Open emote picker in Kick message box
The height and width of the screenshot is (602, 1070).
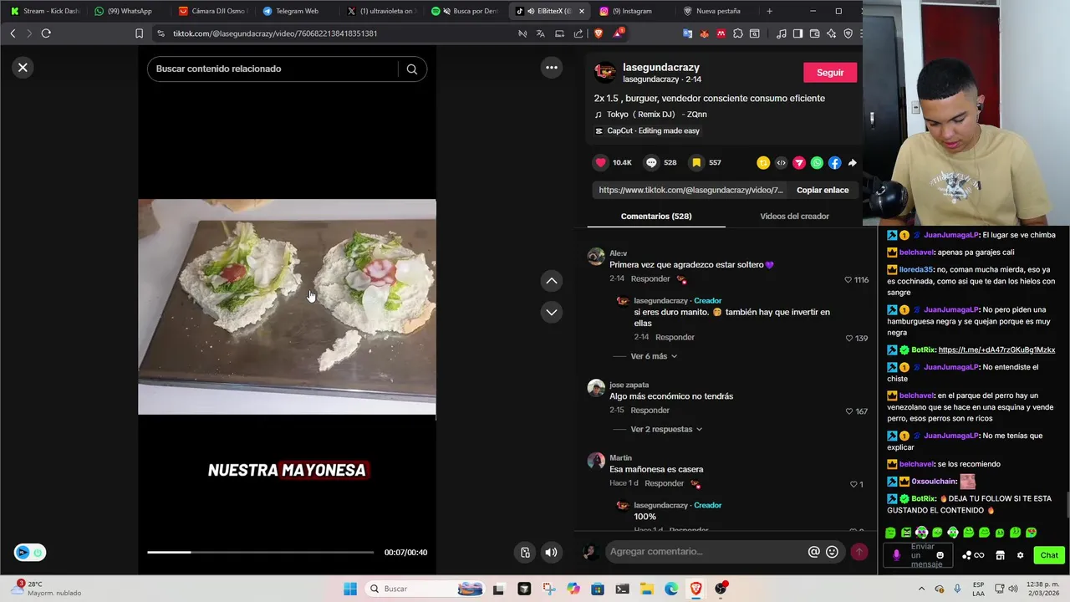(940, 555)
